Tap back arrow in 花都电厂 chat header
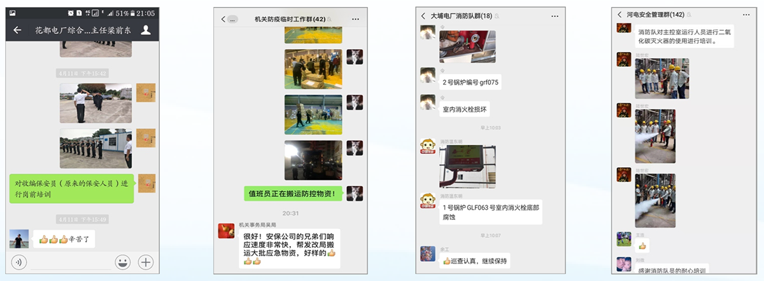 pyautogui.click(x=17, y=30)
